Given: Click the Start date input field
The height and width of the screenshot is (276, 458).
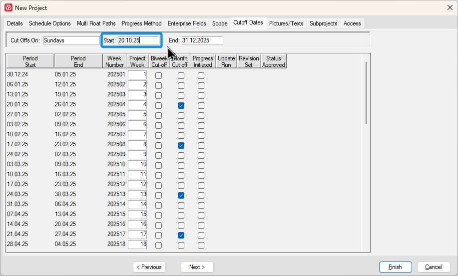Looking at the screenshot, I should [138, 40].
